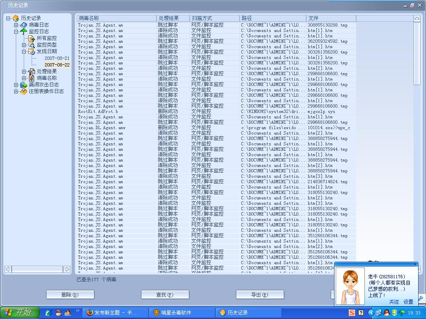Click the network computers tray icon
The image size is (426, 319).
pyautogui.click(x=379, y=313)
